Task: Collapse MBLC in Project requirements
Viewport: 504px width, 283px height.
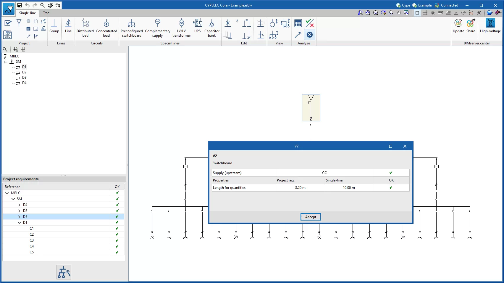Action: pyautogui.click(x=7, y=193)
